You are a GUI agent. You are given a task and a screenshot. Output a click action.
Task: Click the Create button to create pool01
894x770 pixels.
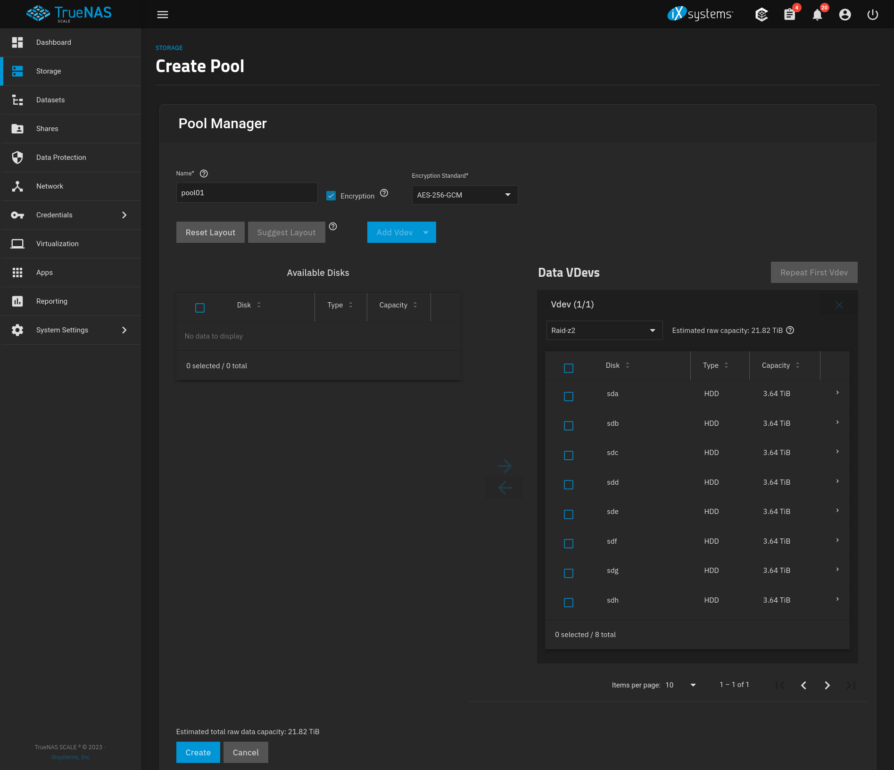coord(198,752)
